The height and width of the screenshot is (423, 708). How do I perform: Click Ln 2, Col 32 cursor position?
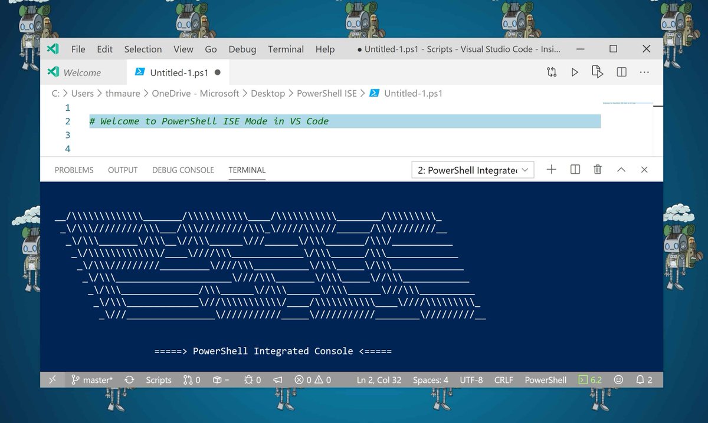[x=379, y=380]
